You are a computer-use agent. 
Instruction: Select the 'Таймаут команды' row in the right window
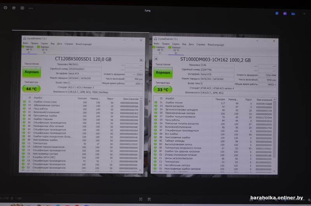pyautogui.click(x=213, y=141)
